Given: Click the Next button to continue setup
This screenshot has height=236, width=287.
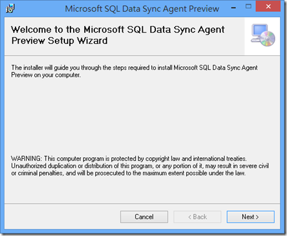Looking at the screenshot, I should (250, 217).
